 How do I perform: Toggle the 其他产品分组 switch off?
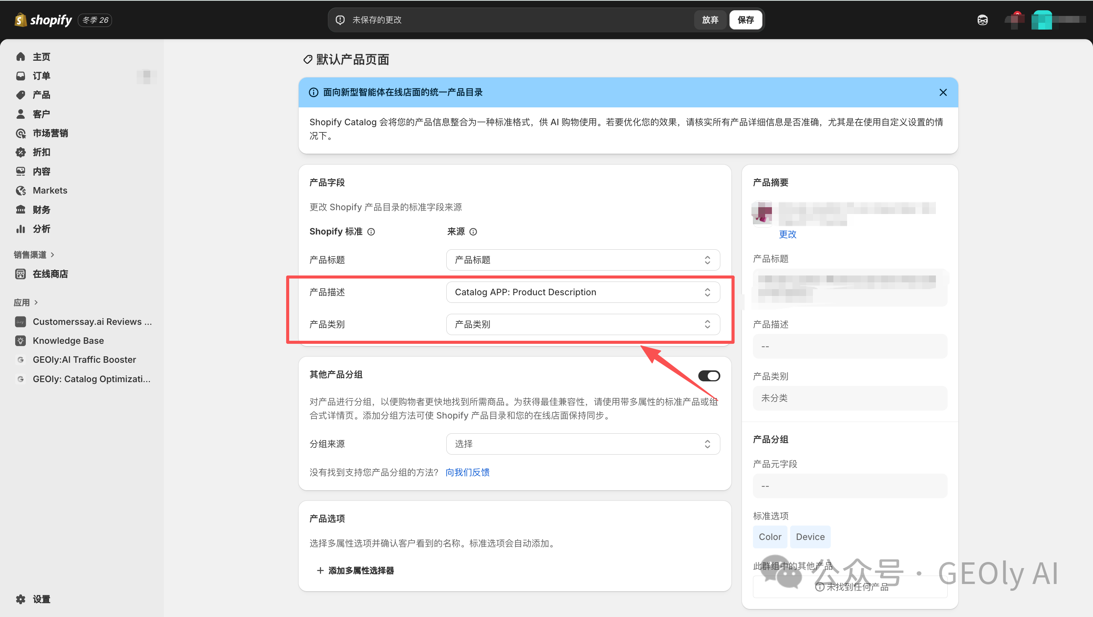click(x=709, y=376)
